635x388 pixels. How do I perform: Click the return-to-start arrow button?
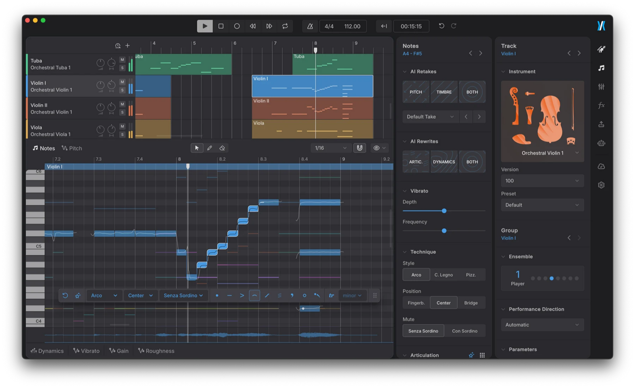pyautogui.click(x=384, y=26)
